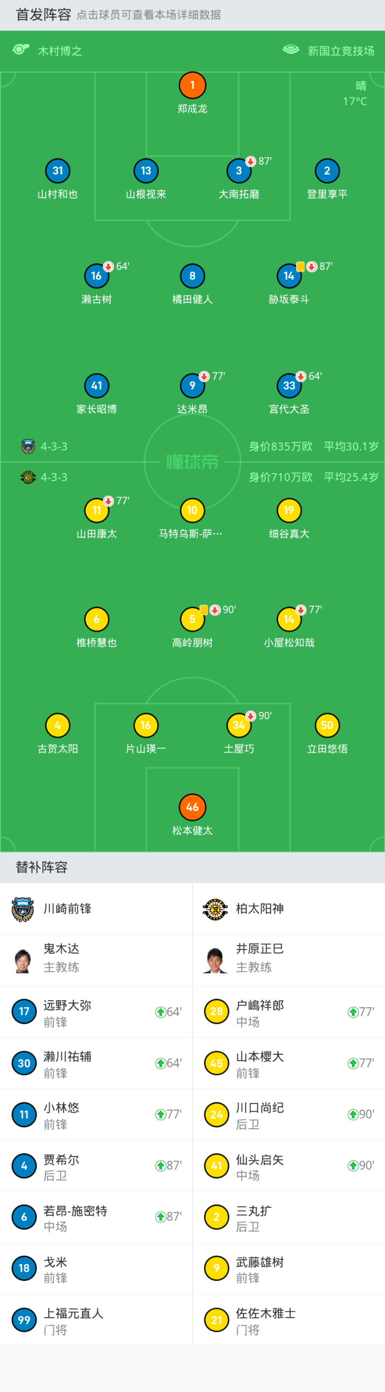Open substitute 户嶋祥郎 row

pyautogui.click(x=289, y=1011)
